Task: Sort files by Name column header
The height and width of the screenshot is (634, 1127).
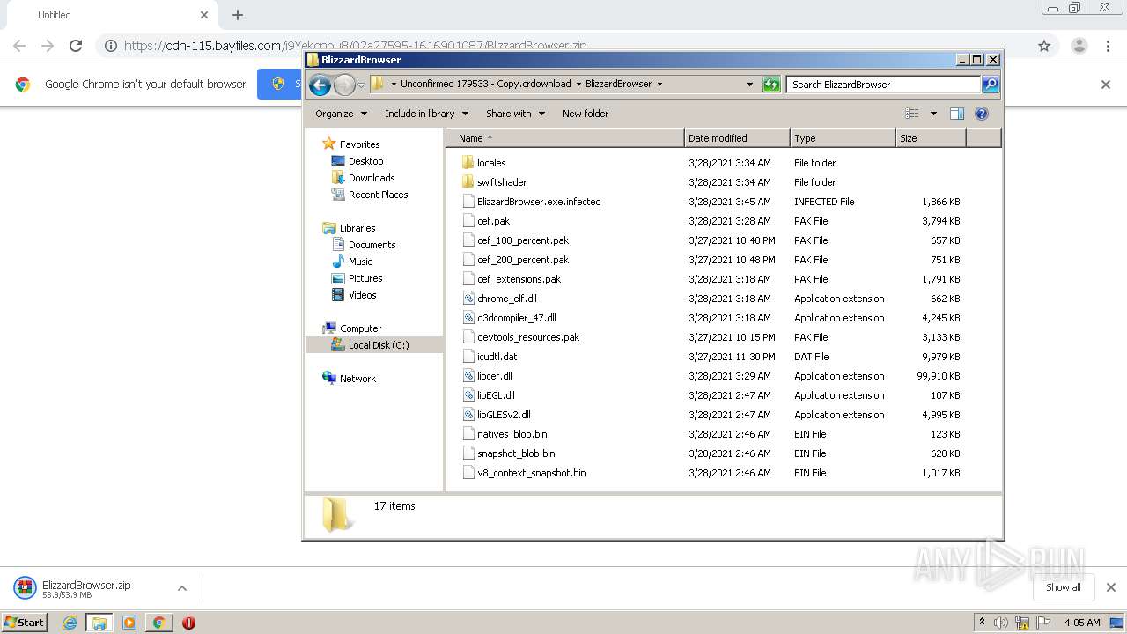Action: point(565,138)
